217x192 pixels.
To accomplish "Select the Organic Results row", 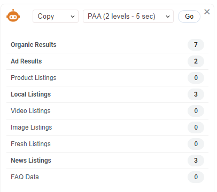I will pyautogui.click(x=107, y=45).
